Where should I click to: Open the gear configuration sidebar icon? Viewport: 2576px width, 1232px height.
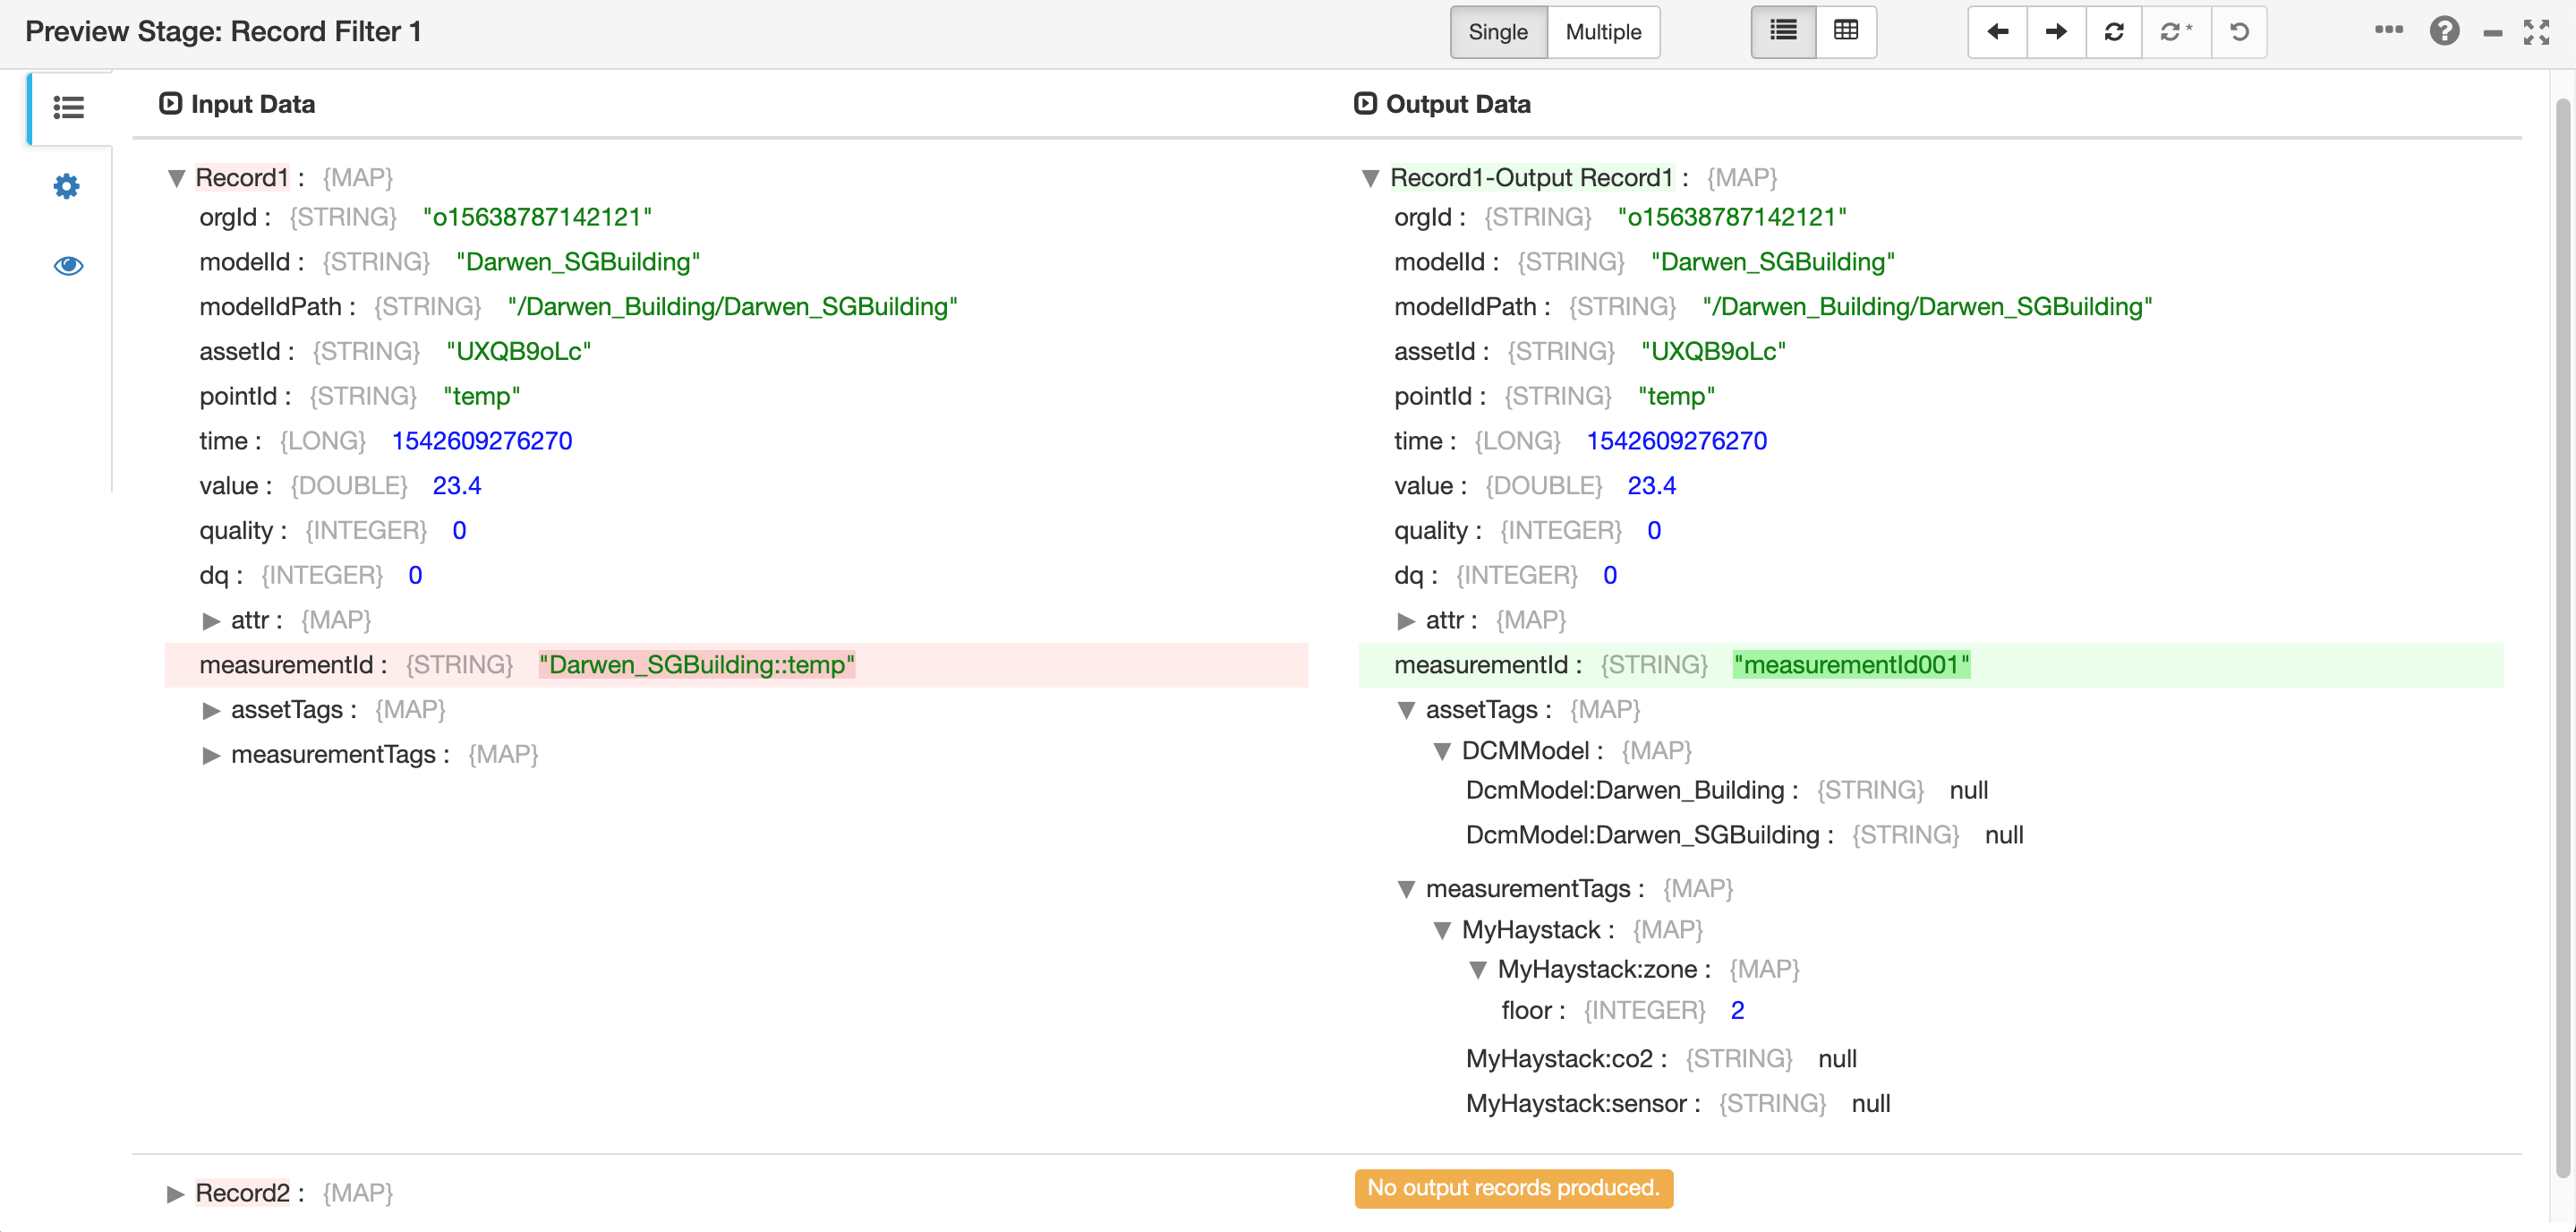click(67, 186)
